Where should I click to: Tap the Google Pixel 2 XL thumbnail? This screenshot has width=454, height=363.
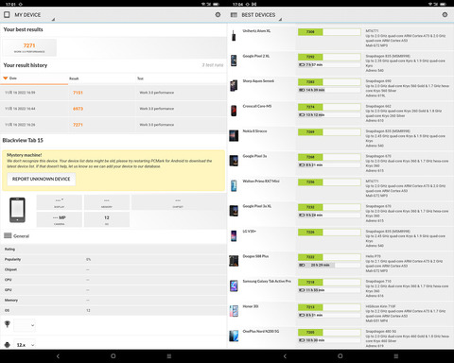pos(234,60)
